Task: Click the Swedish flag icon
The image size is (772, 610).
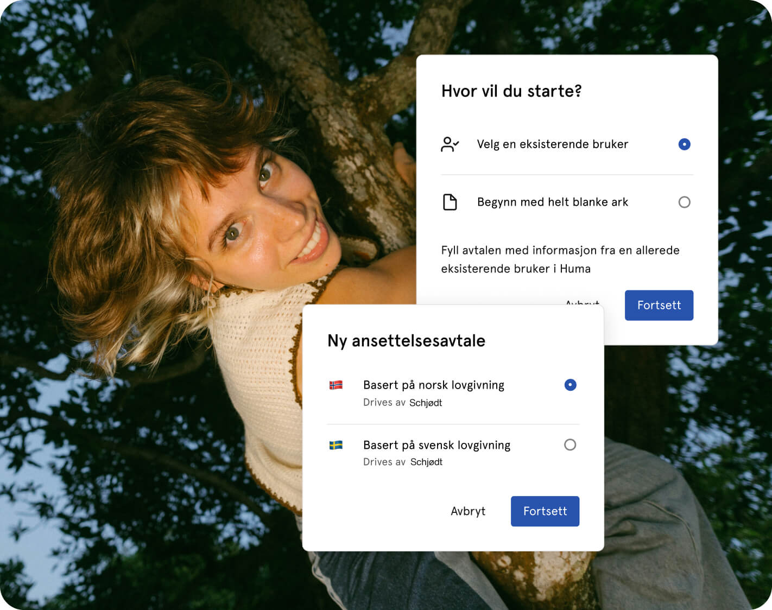Action: (336, 445)
